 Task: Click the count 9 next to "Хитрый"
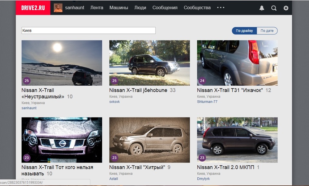click(x=169, y=167)
